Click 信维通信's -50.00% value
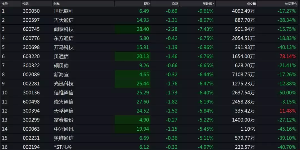Image resolution: width=300 pixels, height=150 pixels. (287, 93)
